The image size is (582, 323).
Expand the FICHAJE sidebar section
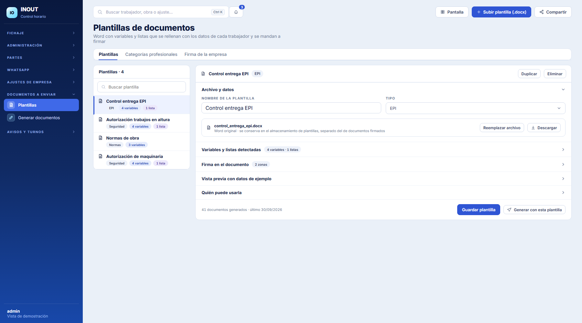[x=41, y=33]
